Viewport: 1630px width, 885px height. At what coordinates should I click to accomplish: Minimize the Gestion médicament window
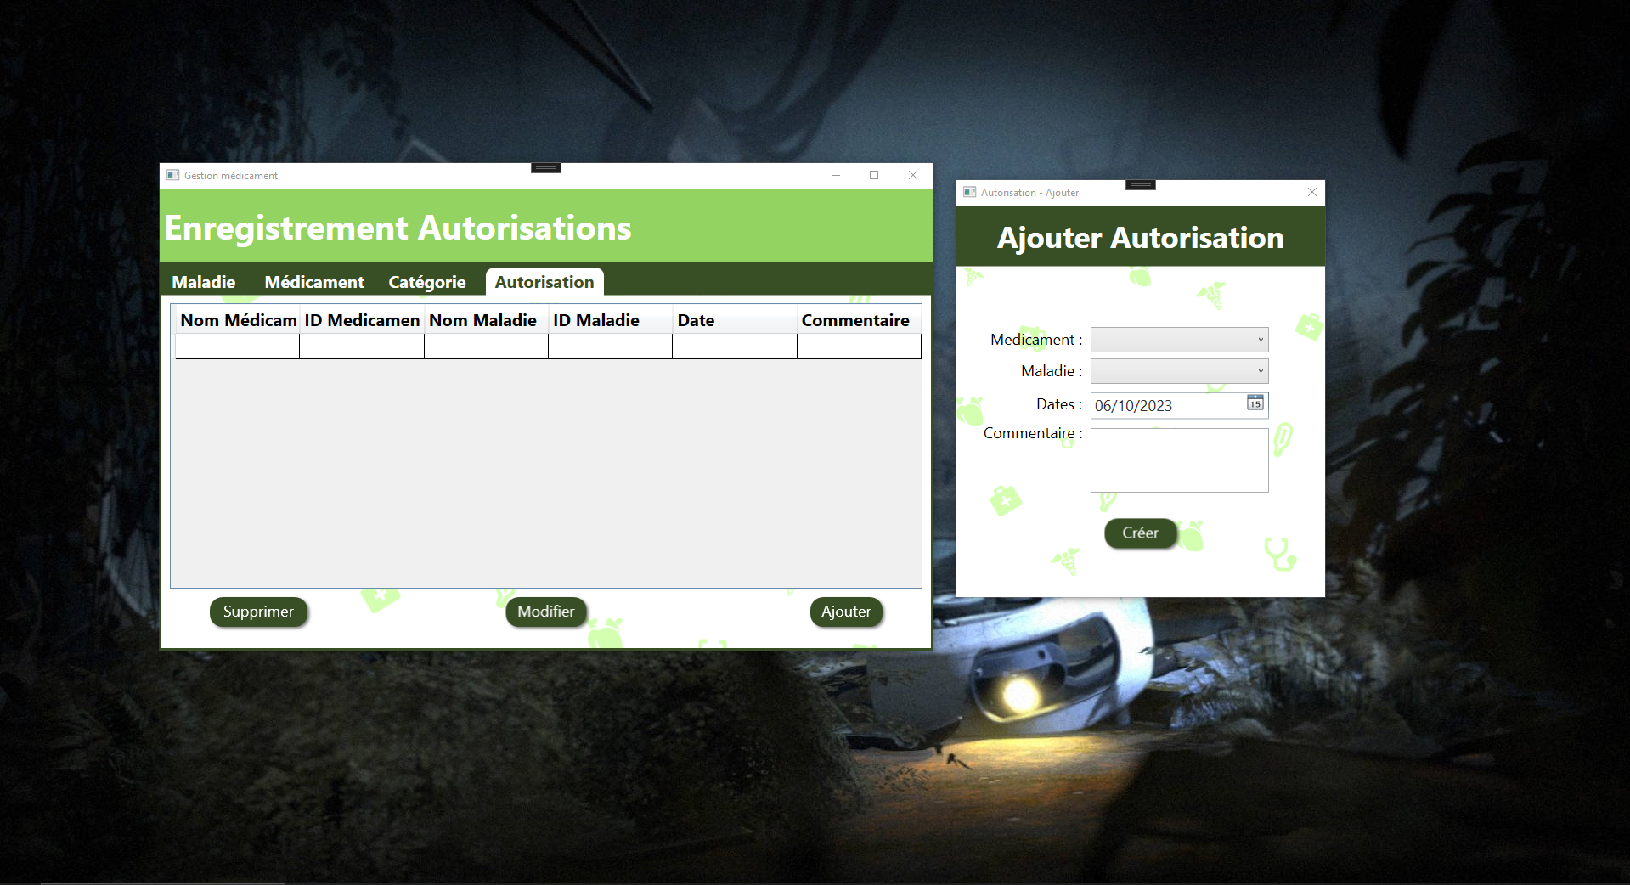point(835,175)
